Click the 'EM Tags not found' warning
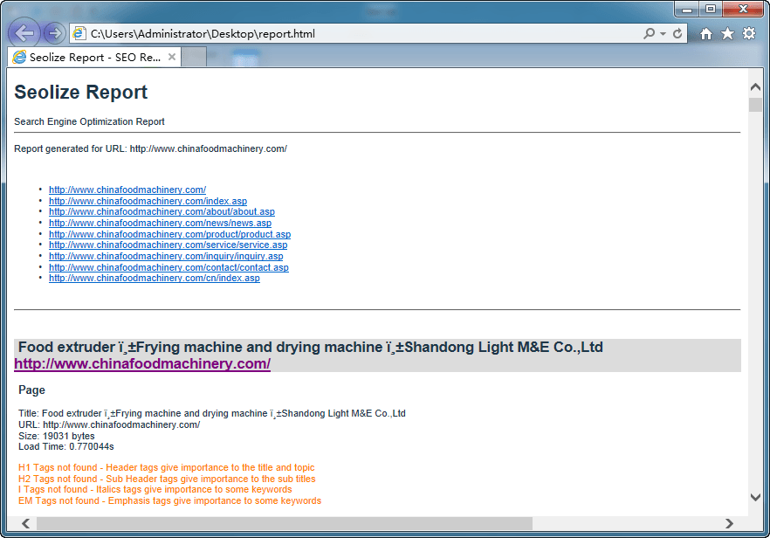 (x=170, y=500)
